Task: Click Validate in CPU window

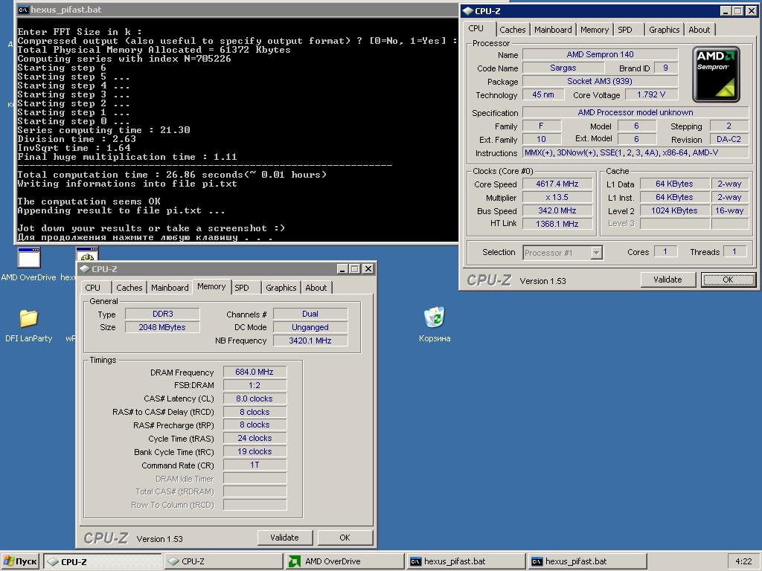Action: click(x=667, y=280)
